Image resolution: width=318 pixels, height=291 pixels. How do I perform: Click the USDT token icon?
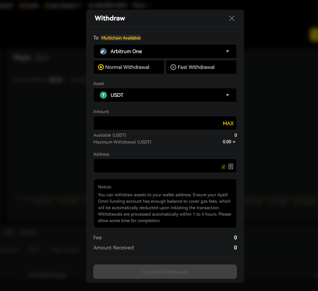(103, 95)
